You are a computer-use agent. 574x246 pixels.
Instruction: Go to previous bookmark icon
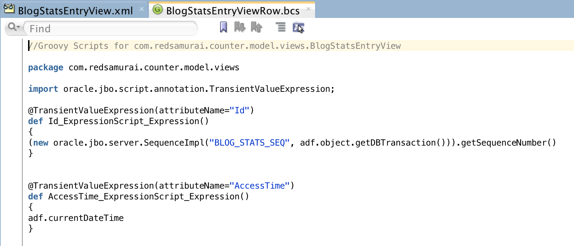point(256,27)
